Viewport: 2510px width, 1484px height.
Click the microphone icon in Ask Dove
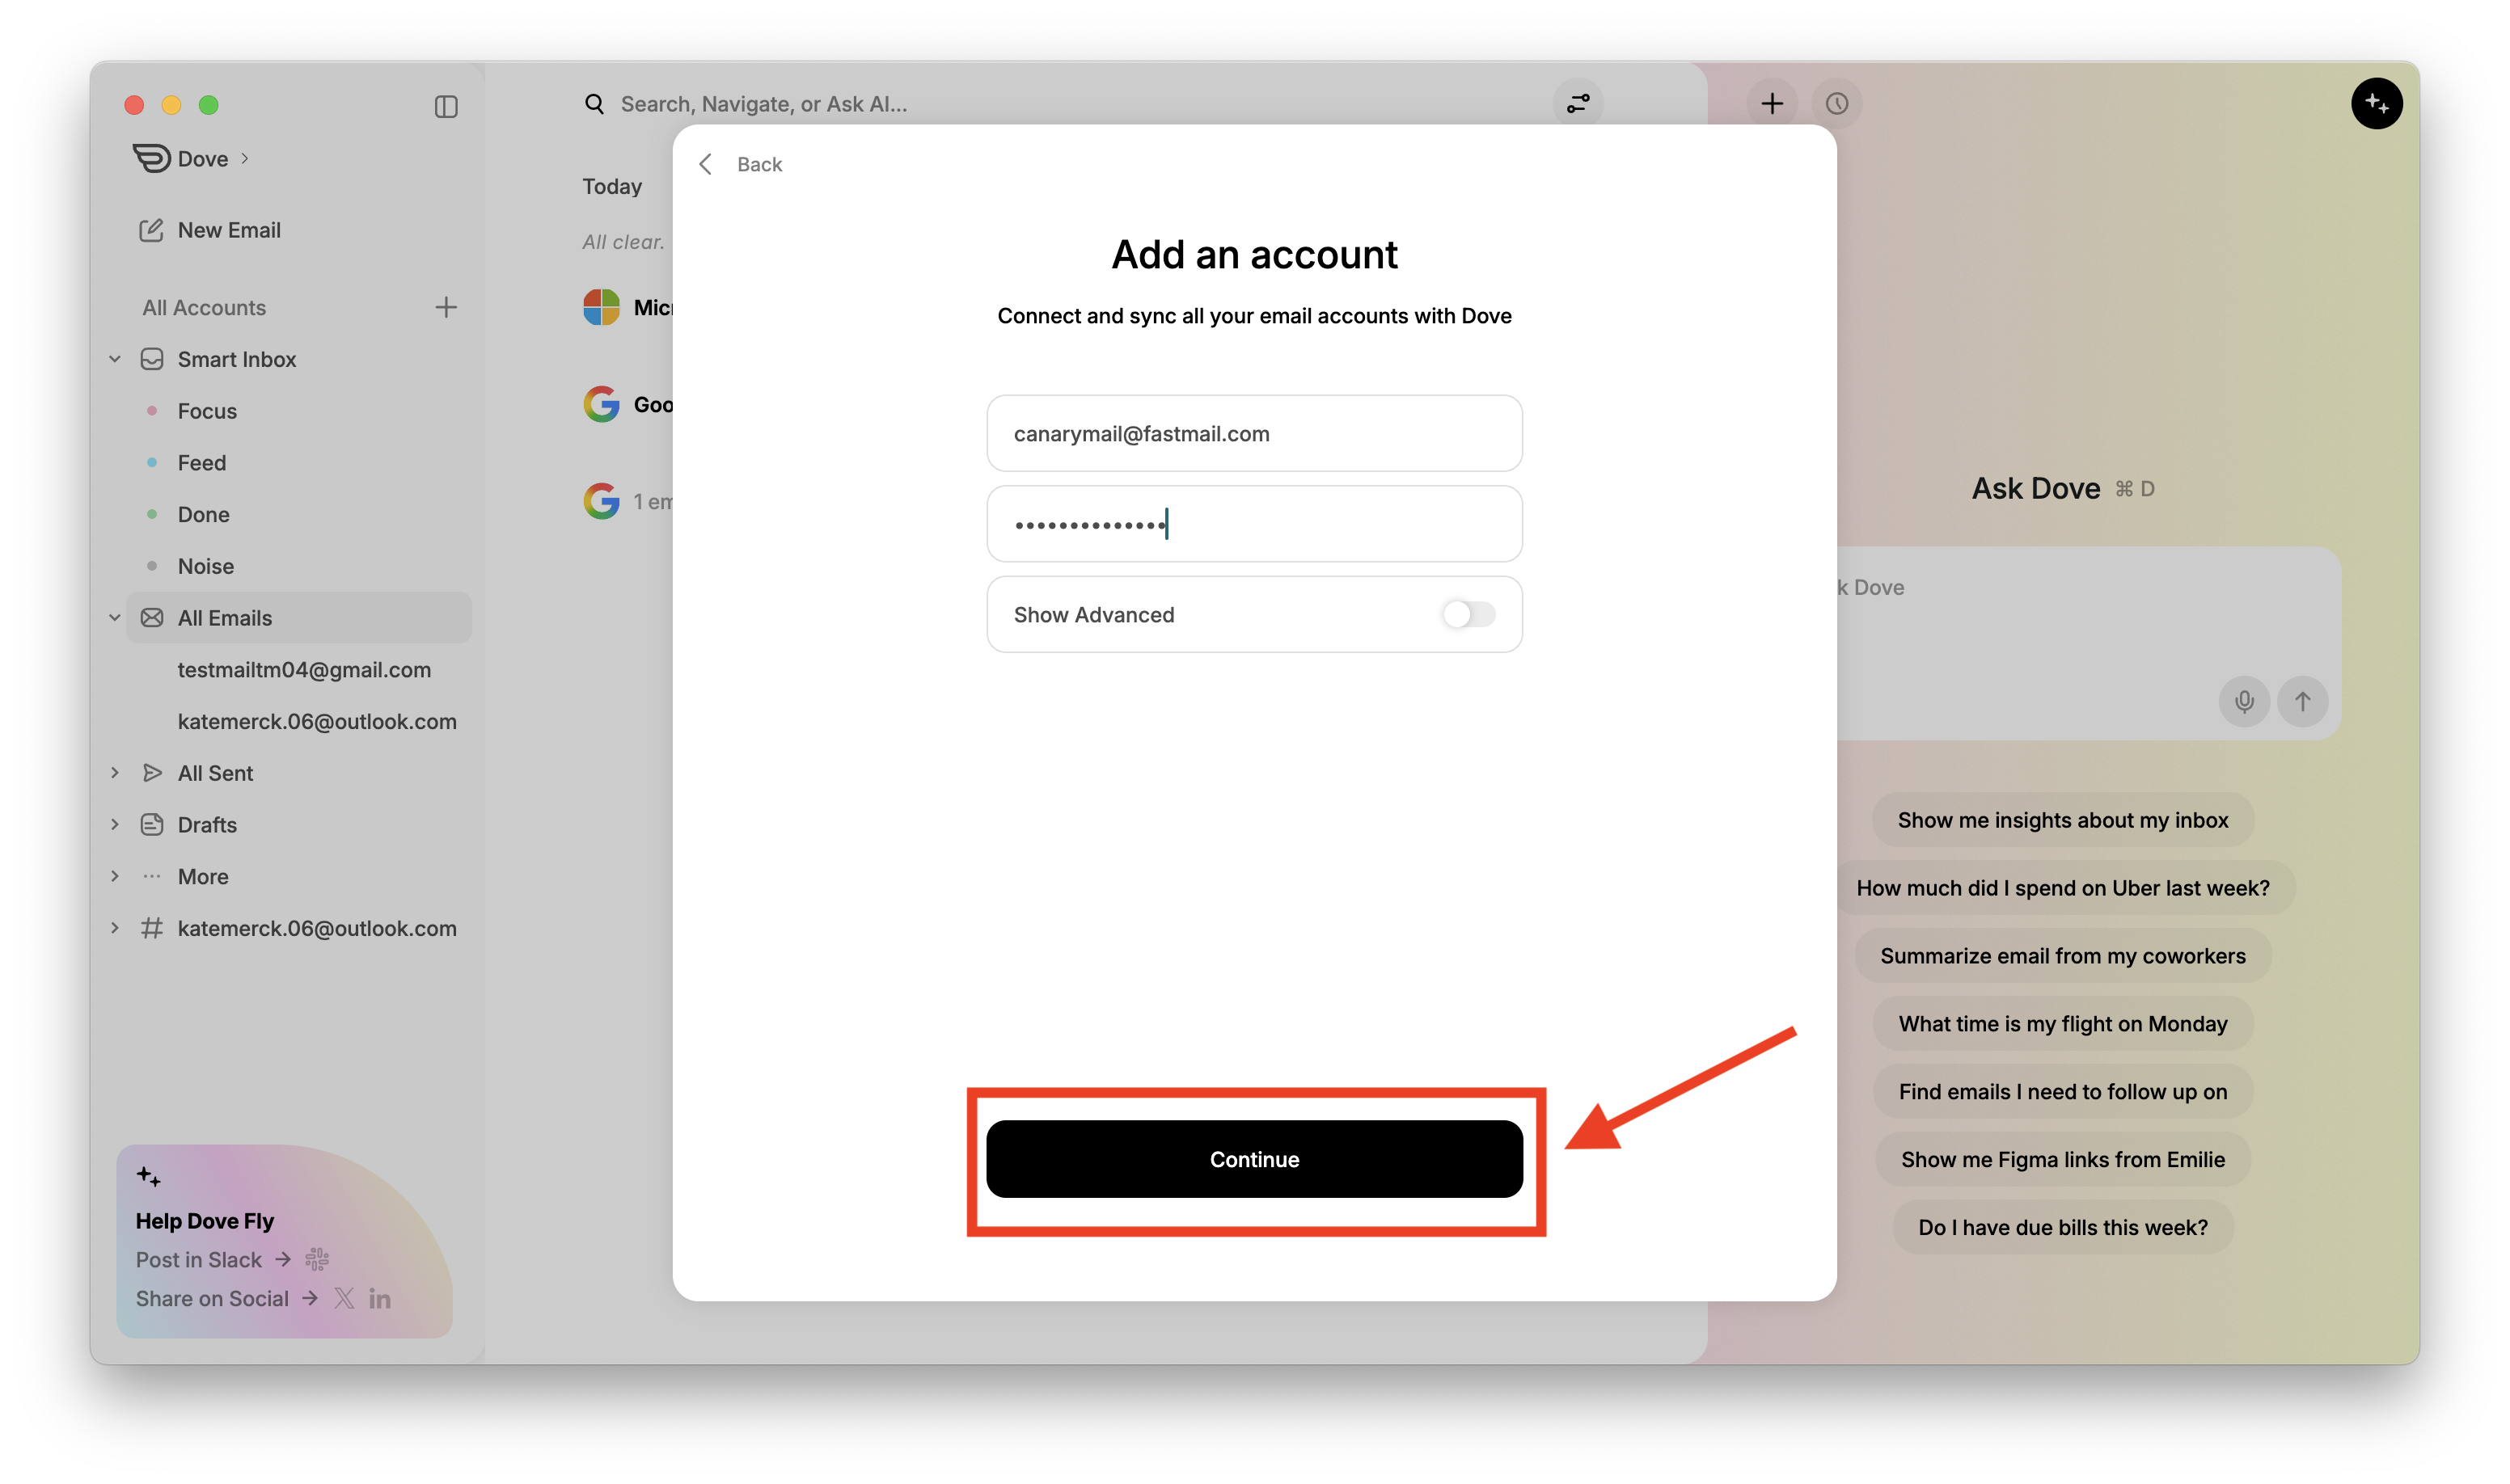click(2244, 701)
